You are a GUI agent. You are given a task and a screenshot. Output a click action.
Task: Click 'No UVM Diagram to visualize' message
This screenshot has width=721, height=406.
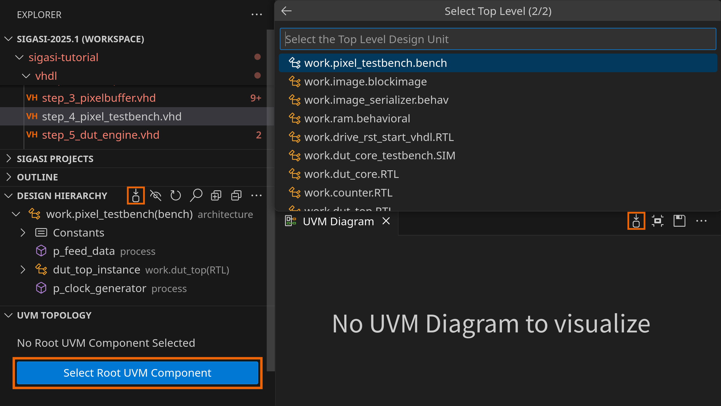[491, 324]
